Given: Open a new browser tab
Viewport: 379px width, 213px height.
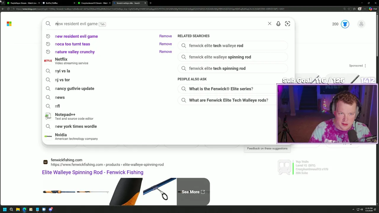Looking at the screenshot, I should [x=150, y=3].
